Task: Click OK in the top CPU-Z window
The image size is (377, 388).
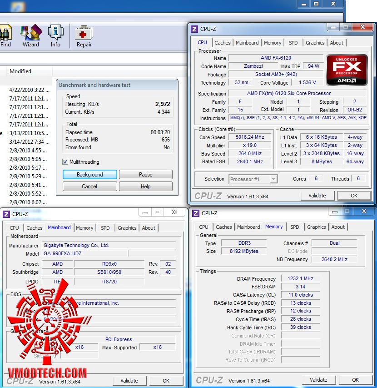Action: 354,196
